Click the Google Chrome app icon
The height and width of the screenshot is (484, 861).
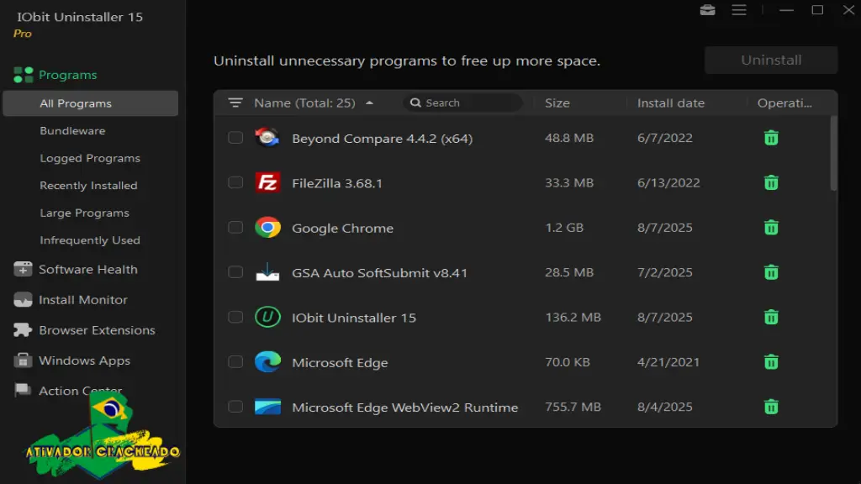pyautogui.click(x=267, y=227)
